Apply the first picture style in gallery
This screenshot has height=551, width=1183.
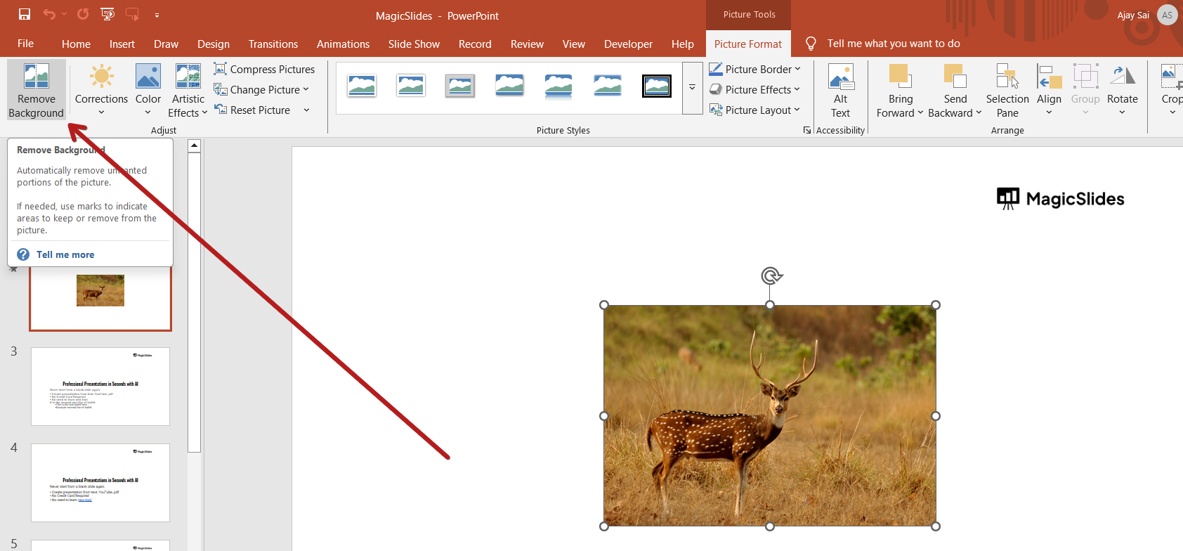[x=362, y=86]
